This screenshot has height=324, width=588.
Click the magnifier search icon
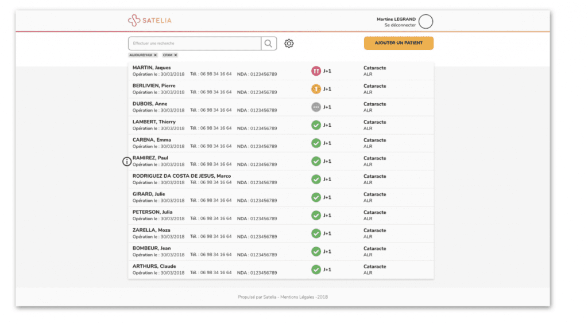268,44
